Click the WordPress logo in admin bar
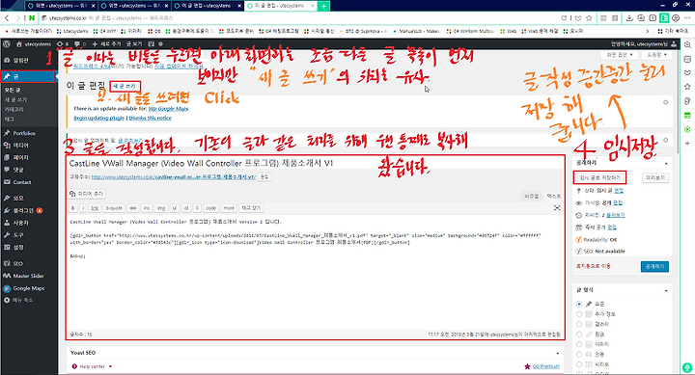This screenshot has width=695, height=375. [7, 44]
